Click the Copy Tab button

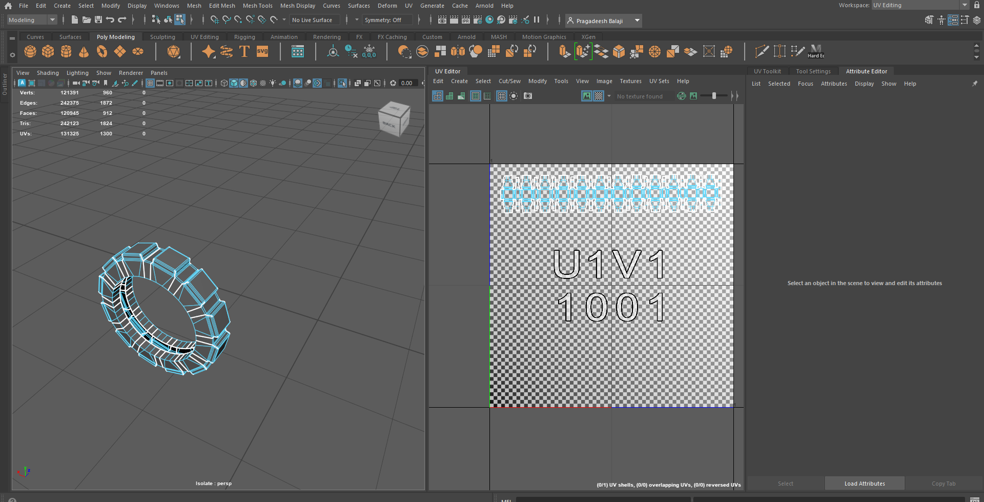[x=943, y=483]
